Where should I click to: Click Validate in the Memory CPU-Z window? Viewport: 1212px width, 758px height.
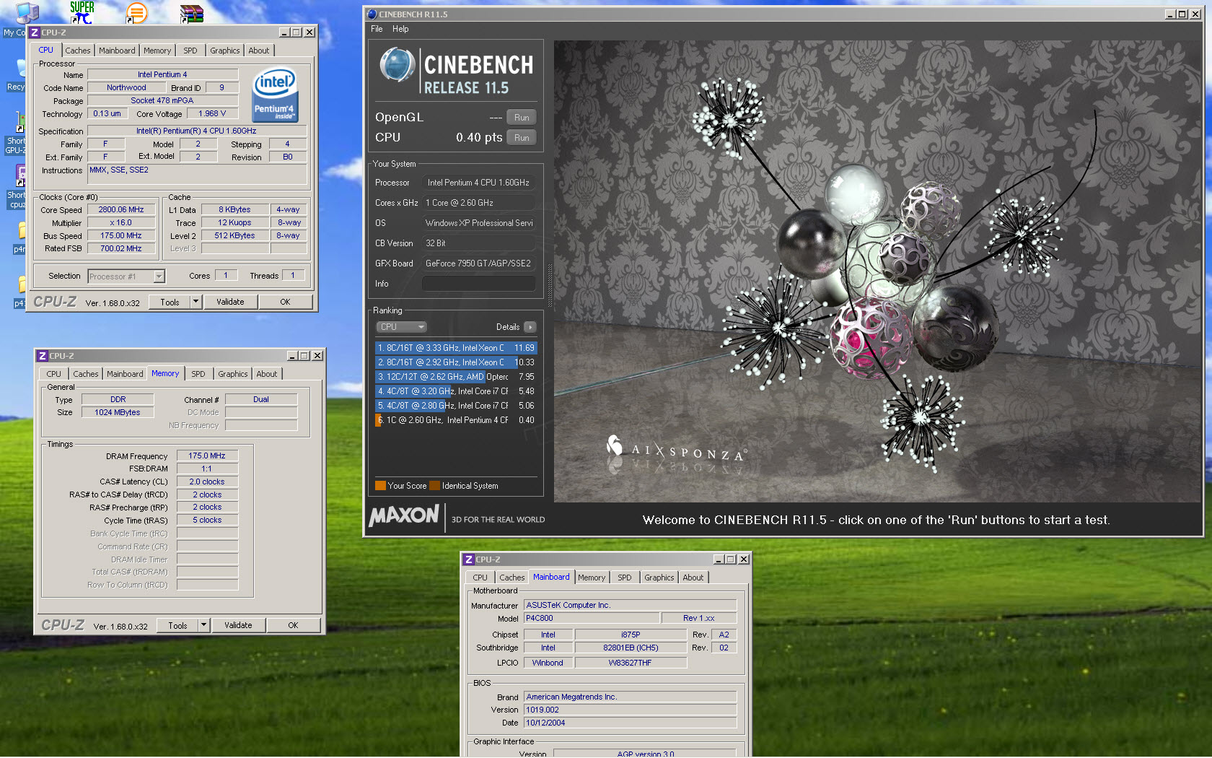click(x=238, y=625)
